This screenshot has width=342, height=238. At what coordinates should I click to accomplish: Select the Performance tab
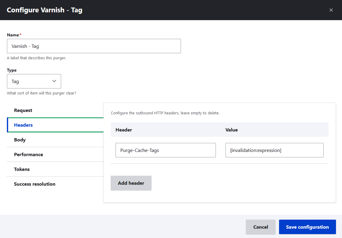click(28, 154)
